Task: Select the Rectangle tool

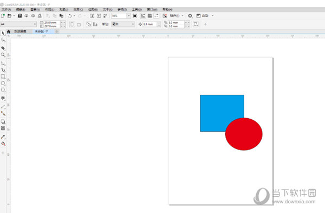Action: click(x=3, y=76)
